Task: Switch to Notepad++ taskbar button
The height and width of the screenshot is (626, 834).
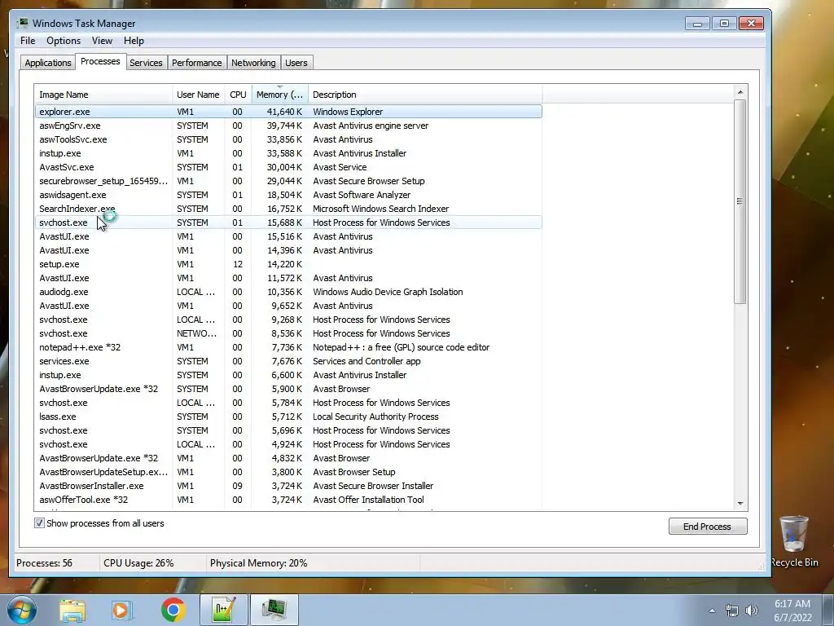Action: click(x=223, y=610)
